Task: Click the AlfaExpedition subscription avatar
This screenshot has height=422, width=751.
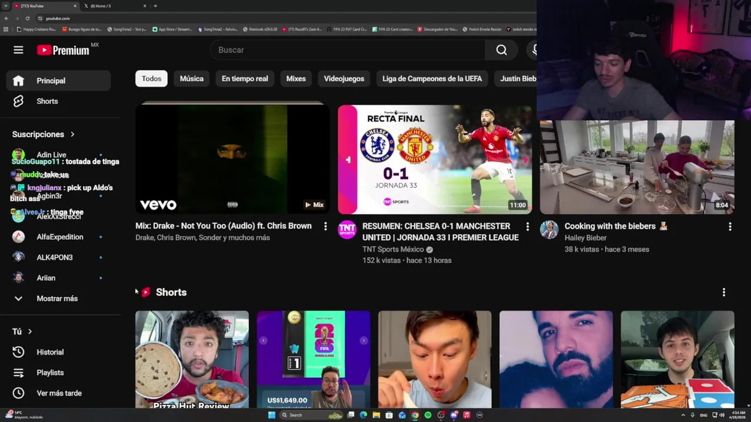Action: pos(18,237)
